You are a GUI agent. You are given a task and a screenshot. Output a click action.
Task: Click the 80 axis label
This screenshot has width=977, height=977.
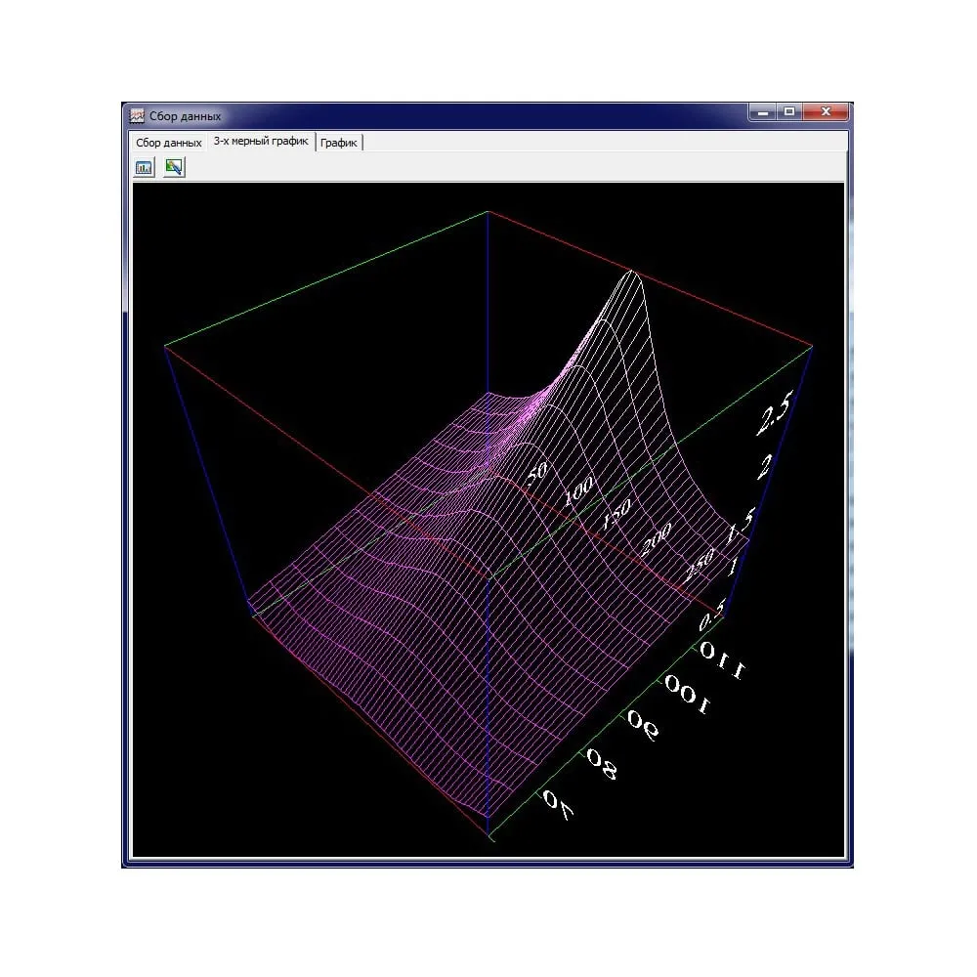pos(603,764)
